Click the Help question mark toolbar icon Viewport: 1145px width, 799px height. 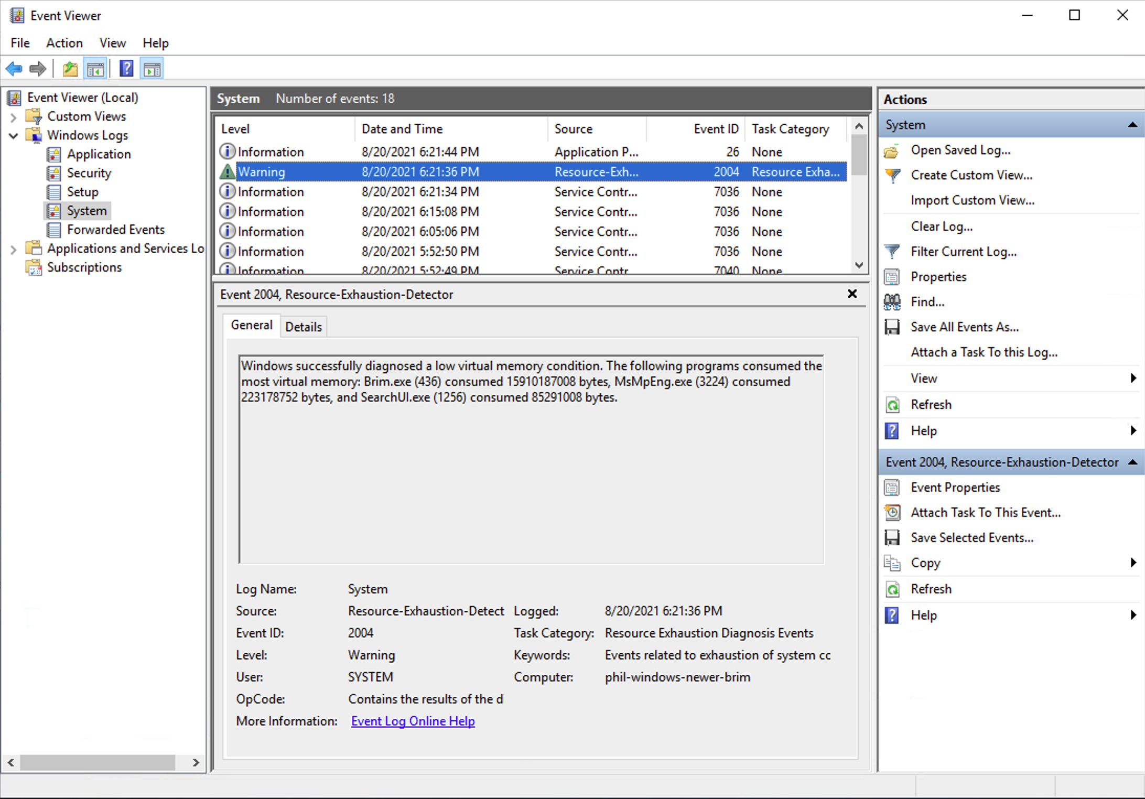tap(126, 68)
